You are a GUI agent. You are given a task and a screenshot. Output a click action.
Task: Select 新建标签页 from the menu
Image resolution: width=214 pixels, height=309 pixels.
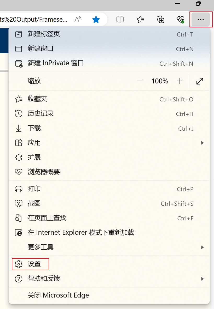coord(44,34)
